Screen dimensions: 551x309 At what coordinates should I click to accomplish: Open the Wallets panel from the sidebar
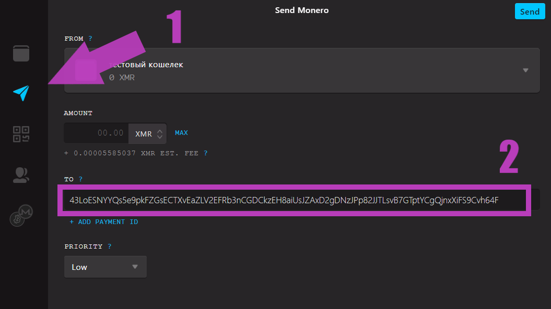(x=21, y=53)
